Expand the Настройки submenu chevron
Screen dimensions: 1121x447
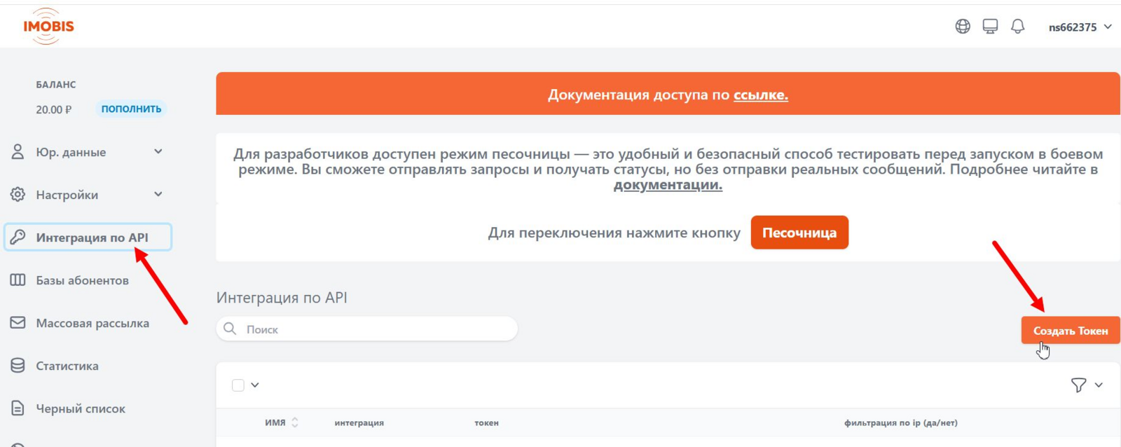tap(158, 194)
